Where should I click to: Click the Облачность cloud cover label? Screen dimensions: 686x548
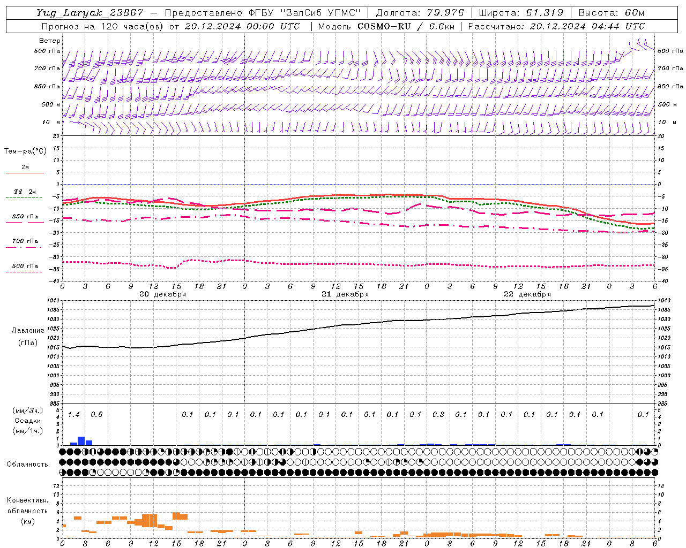tap(27, 465)
